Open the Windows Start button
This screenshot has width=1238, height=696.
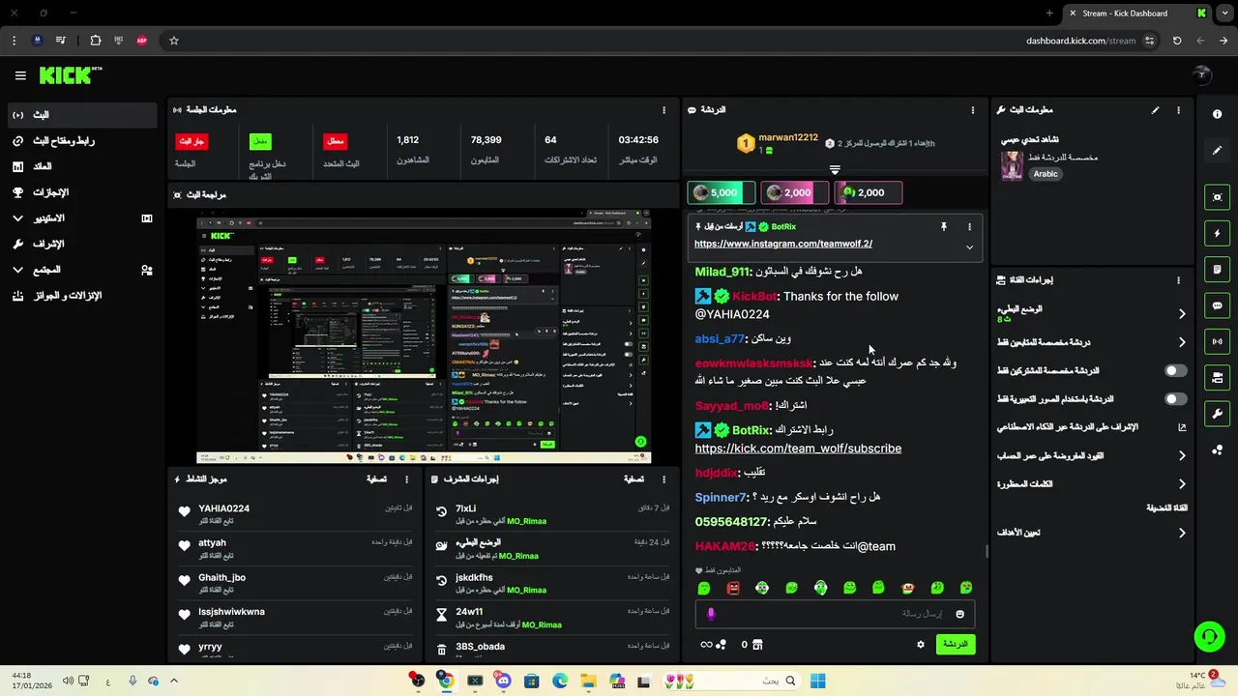[817, 681]
